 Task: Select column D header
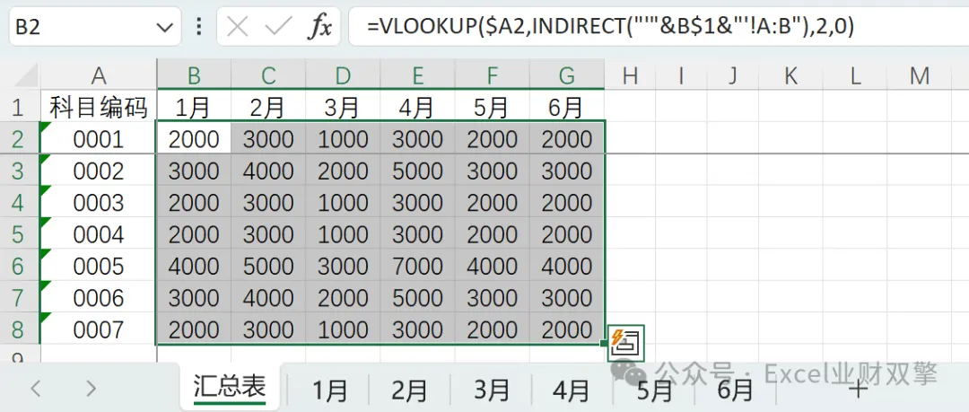click(x=343, y=75)
